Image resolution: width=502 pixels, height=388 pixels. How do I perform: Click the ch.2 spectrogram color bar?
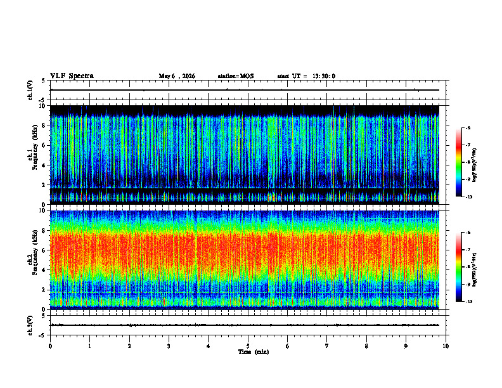(x=458, y=267)
